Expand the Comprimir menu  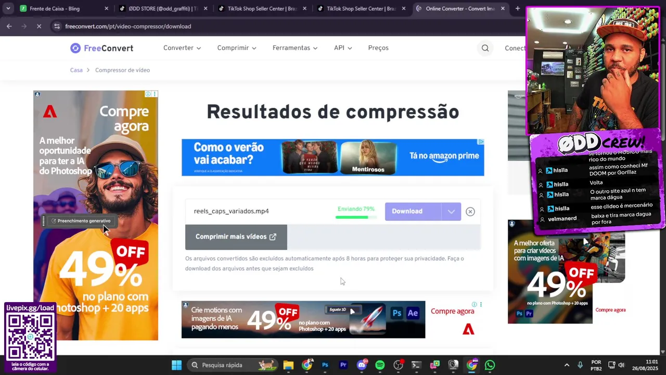pos(237,48)
